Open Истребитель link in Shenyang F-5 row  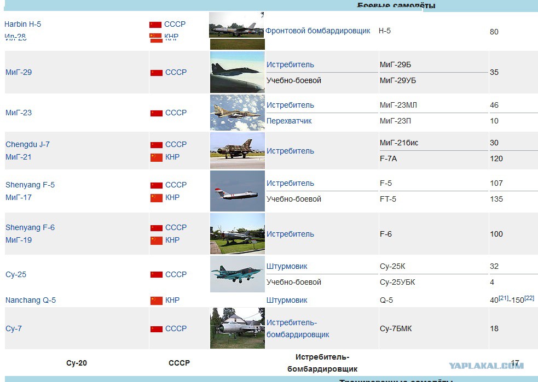coord(290,183)
